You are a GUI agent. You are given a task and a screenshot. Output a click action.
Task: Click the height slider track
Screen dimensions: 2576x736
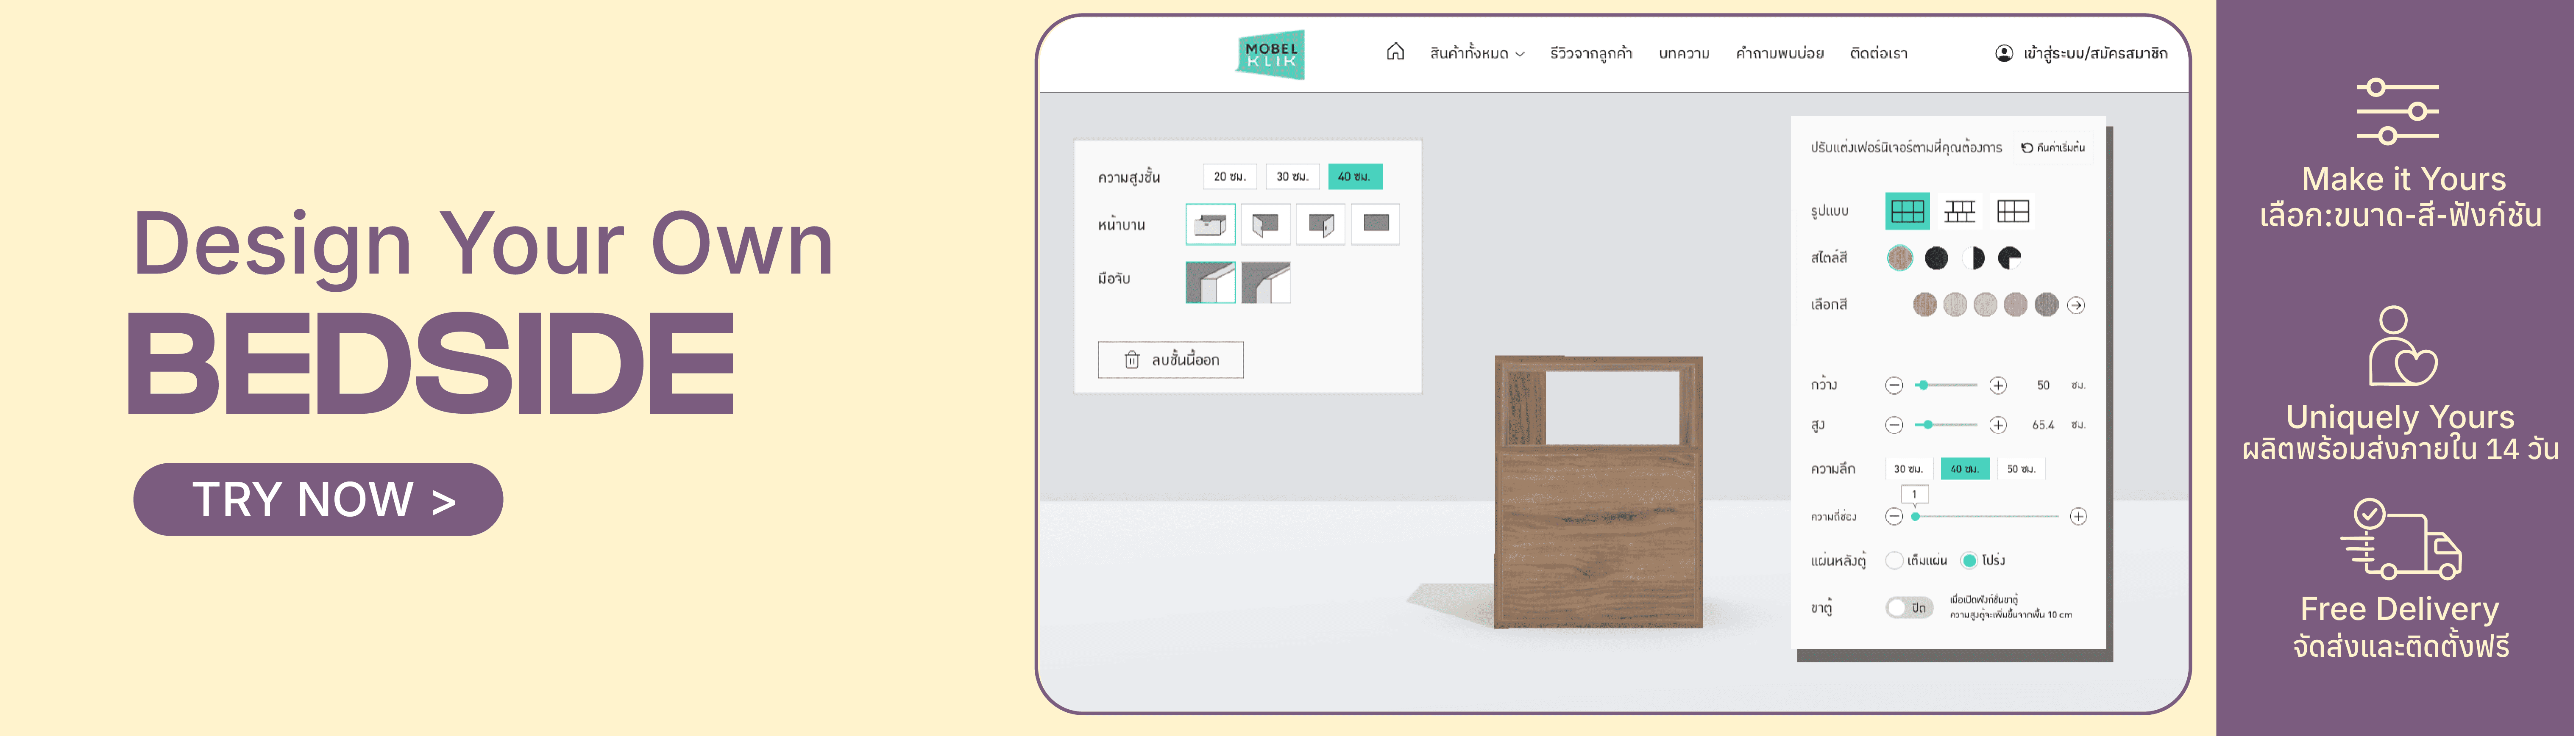click(1946, 426)
